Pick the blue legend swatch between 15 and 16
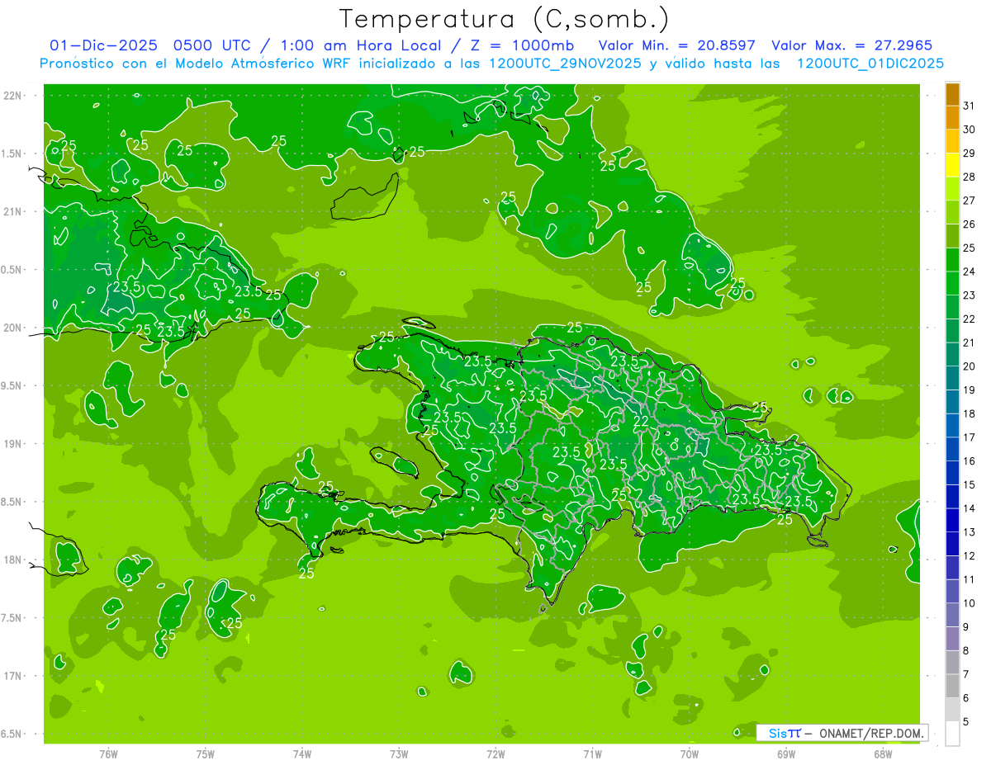Viewport: 991px width, 765px height. pos(952,473)
